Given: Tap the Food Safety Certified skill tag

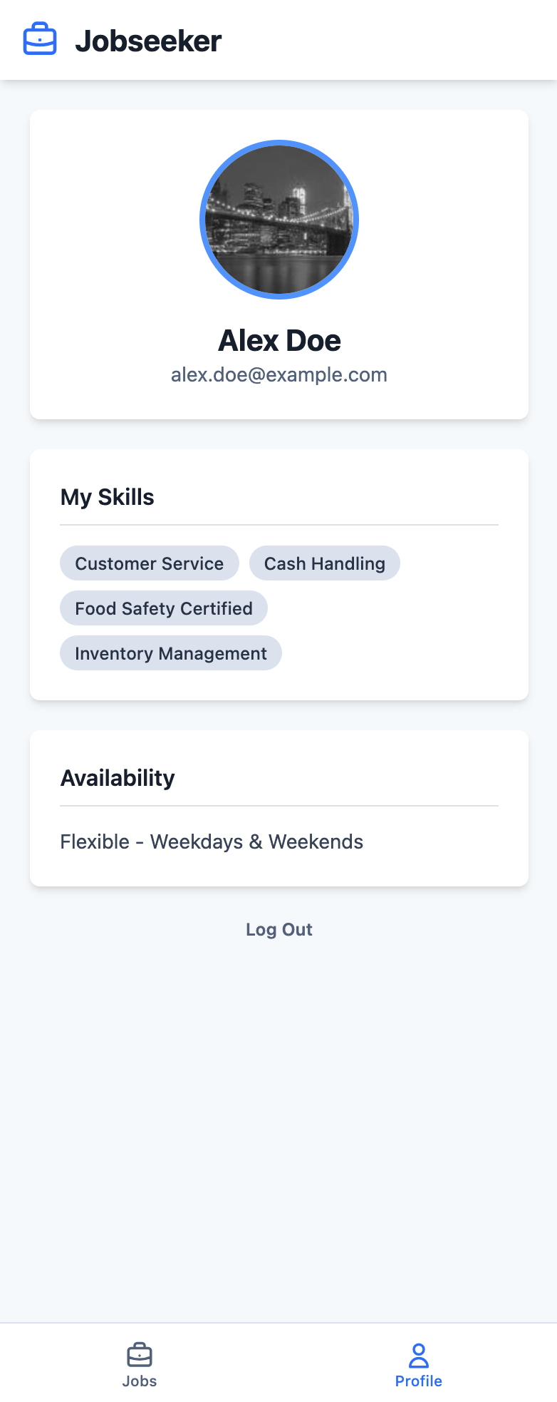Looking at the screenshot, I should tap(164, 608).
